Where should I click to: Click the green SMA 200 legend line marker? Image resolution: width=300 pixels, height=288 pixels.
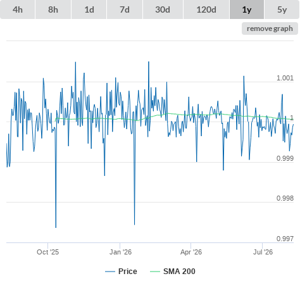point(155,272)
